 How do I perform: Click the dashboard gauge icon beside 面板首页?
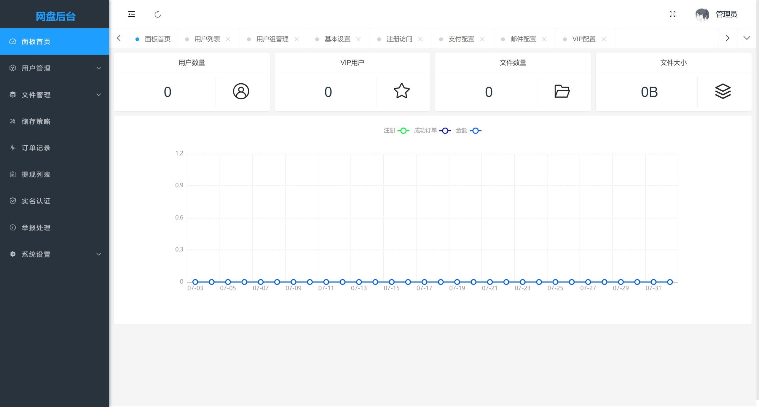[x=12, y=41]
